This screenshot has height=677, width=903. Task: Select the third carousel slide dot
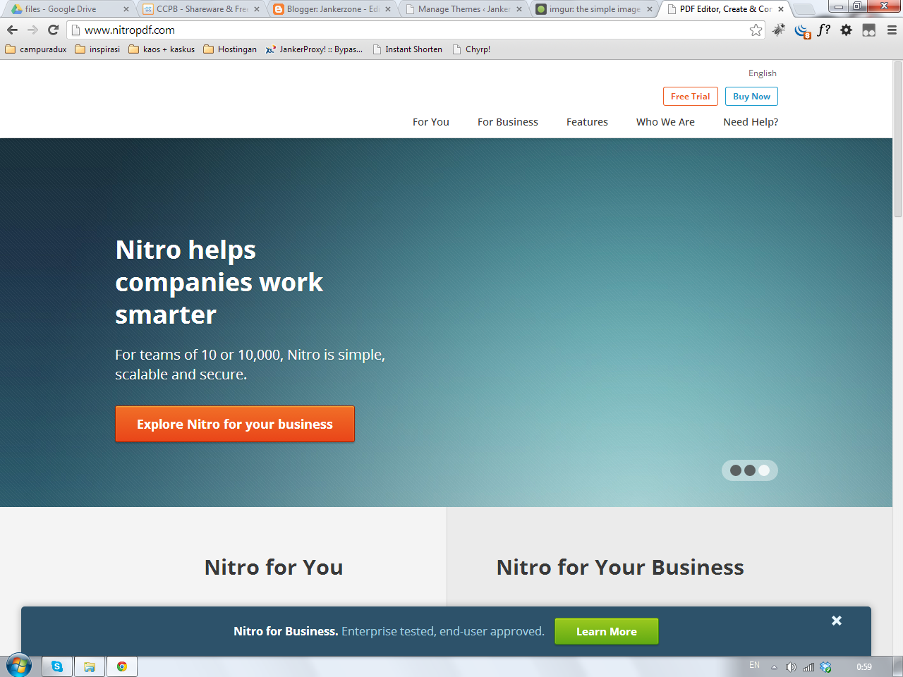pos(764,470)
